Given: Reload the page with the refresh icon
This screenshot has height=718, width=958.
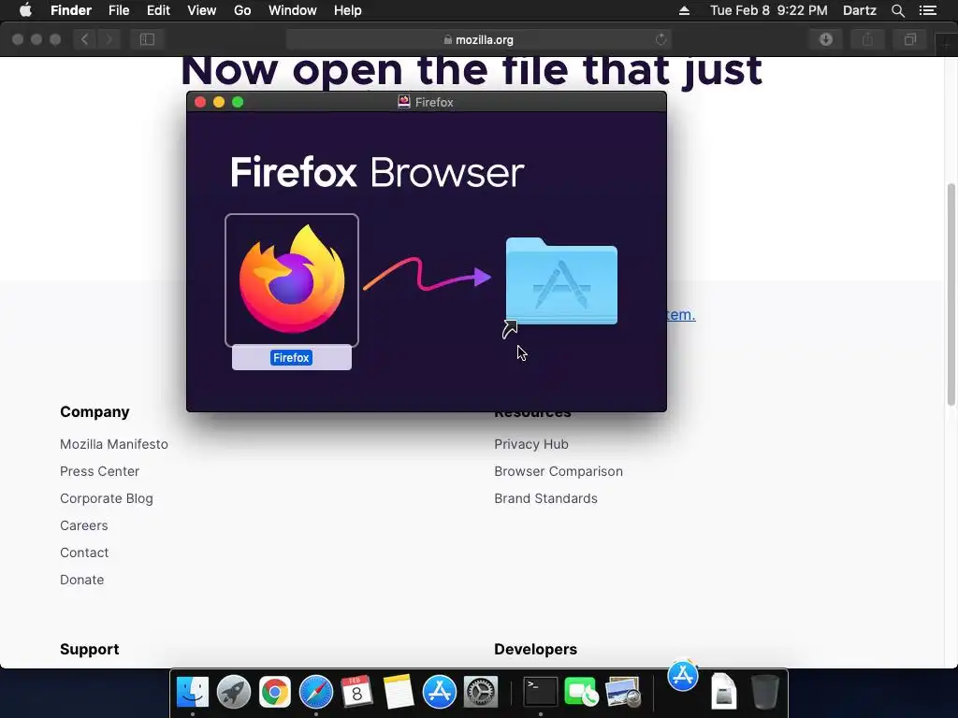Looking at the screenshot, I should [660, 39].
